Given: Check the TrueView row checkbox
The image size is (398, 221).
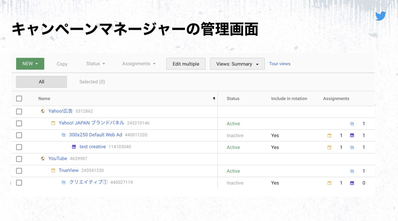Looking at the screenshot, I should tap(19, 171).
